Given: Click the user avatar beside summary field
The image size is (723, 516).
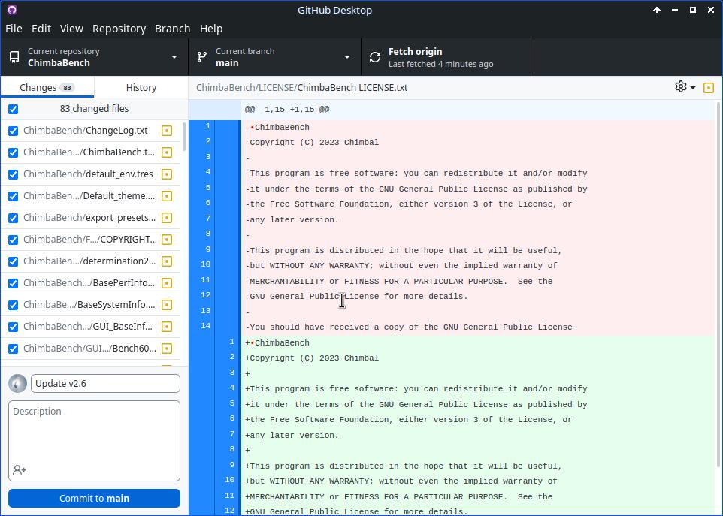Looking at the screenshot, I should 17,383.
